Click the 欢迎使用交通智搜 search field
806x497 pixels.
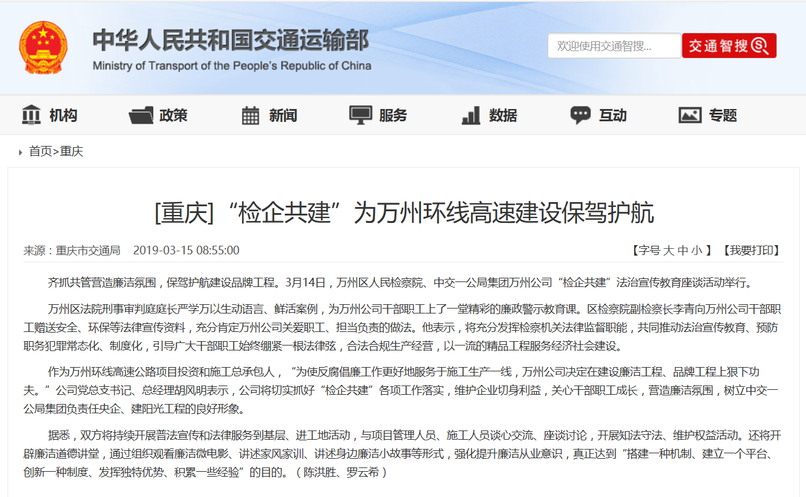[x=613, y=45]
